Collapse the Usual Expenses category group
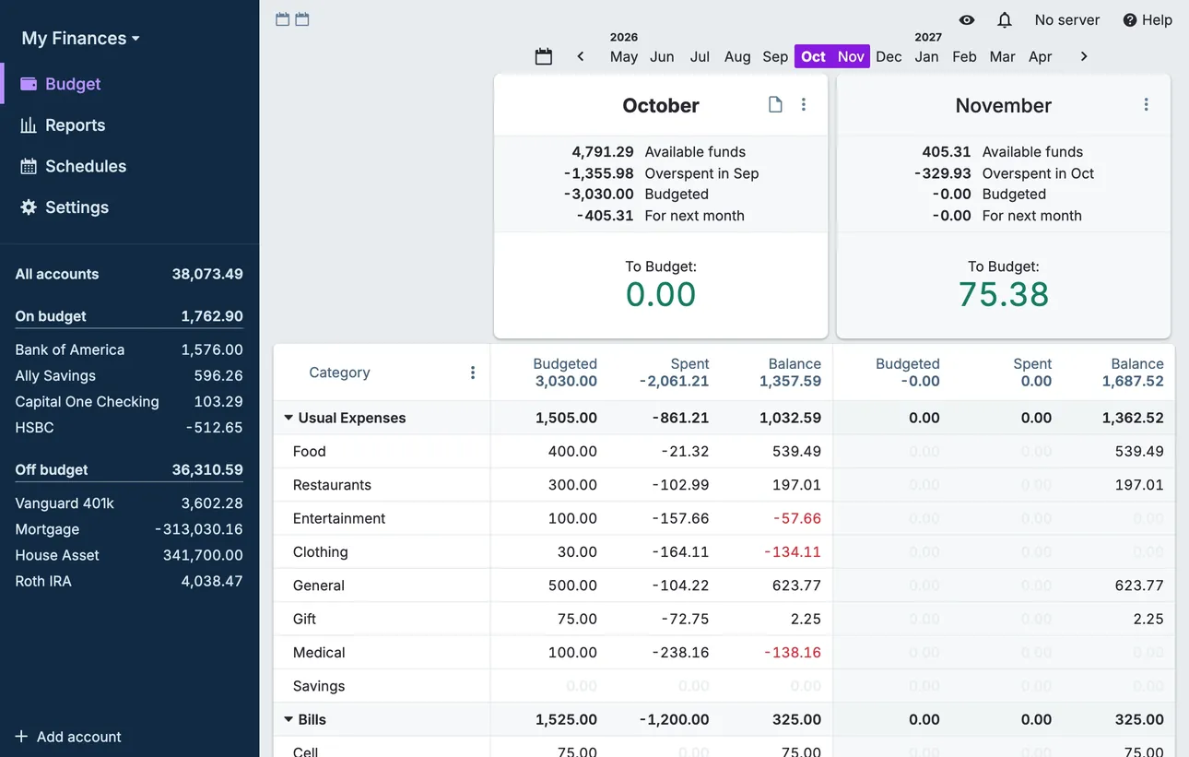This screenshot has height=757, width=1189. (x=288, y=418)
